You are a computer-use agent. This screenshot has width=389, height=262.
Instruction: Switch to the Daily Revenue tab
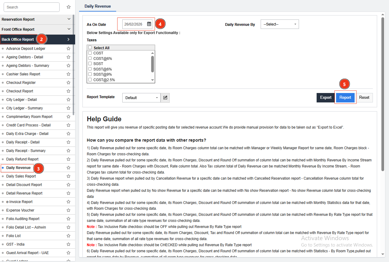pos(98,6)
